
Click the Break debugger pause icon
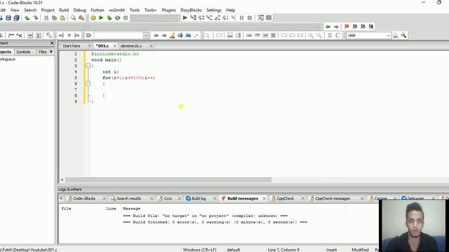(x=241, y=18)
